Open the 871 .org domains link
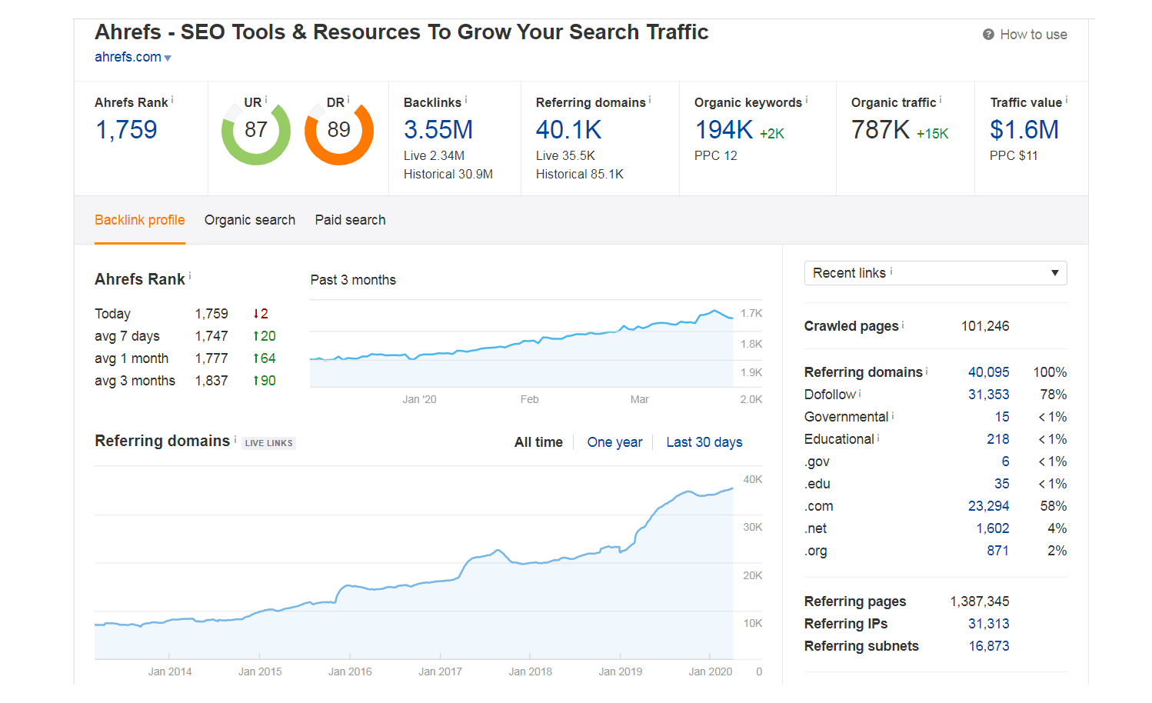This screenshot has height=703, width=1152. [998, 551]
